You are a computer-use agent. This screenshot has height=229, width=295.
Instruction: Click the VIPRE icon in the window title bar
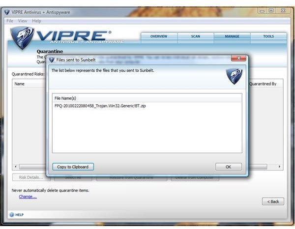tap(7, 12)
